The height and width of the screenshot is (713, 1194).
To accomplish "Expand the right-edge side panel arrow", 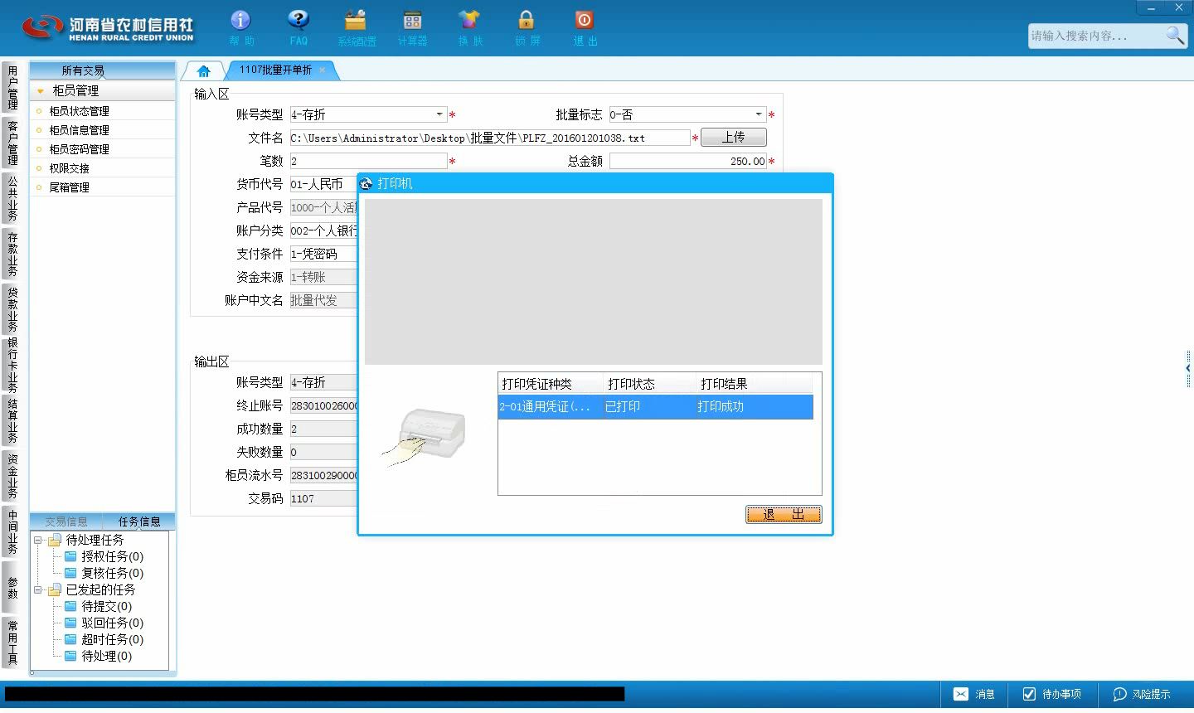I will pyautogui.click(x=1188, y=368).
